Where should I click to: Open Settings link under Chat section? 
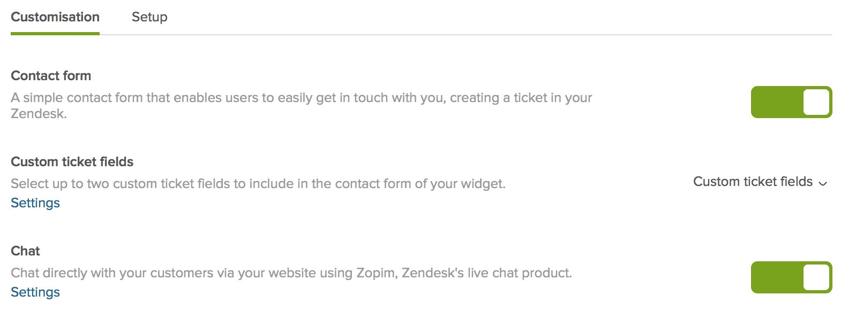tap(35, 292)
